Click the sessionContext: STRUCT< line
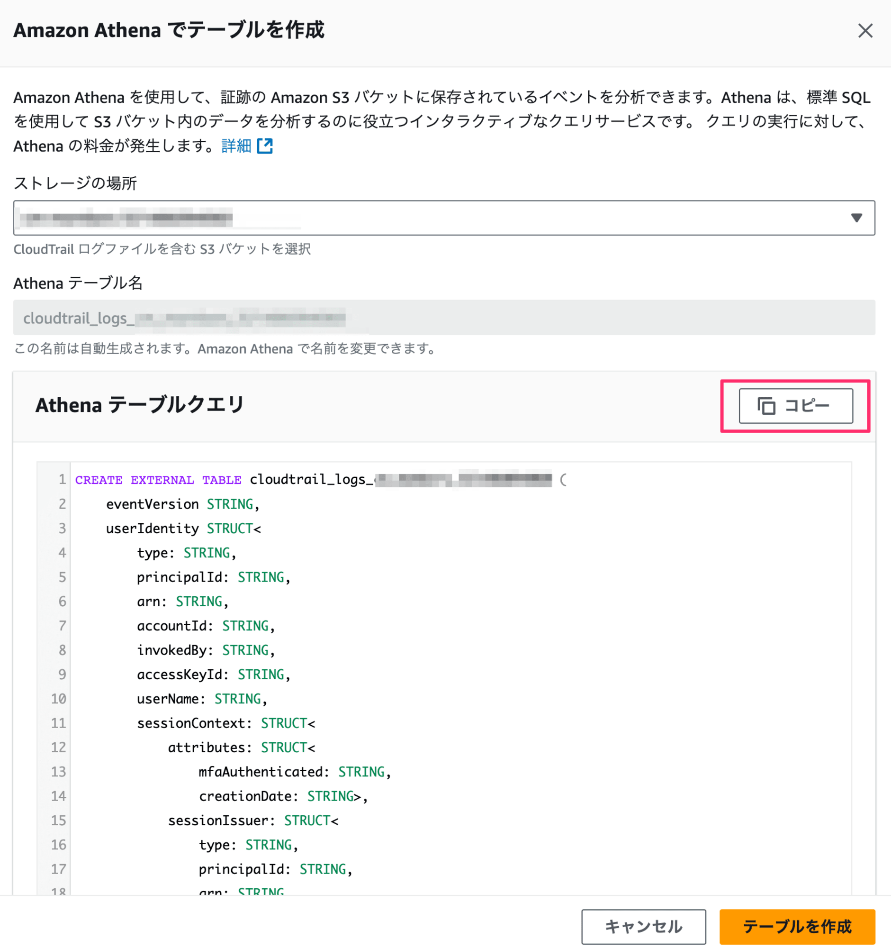Viewport: 891px width, 948px height. (x=226, y=723)
